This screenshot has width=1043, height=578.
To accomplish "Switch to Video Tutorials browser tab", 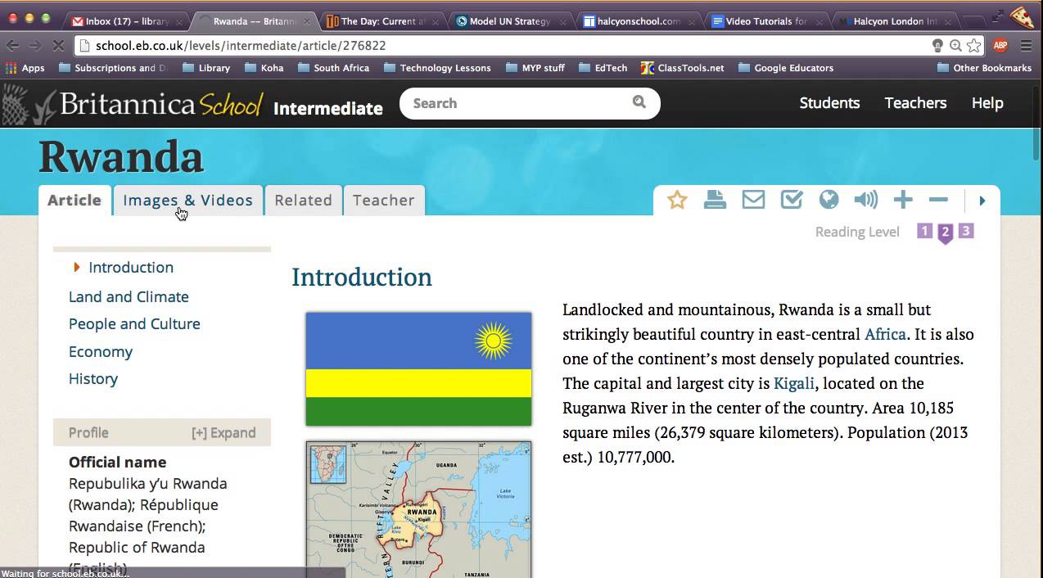I will click(765, 21).
